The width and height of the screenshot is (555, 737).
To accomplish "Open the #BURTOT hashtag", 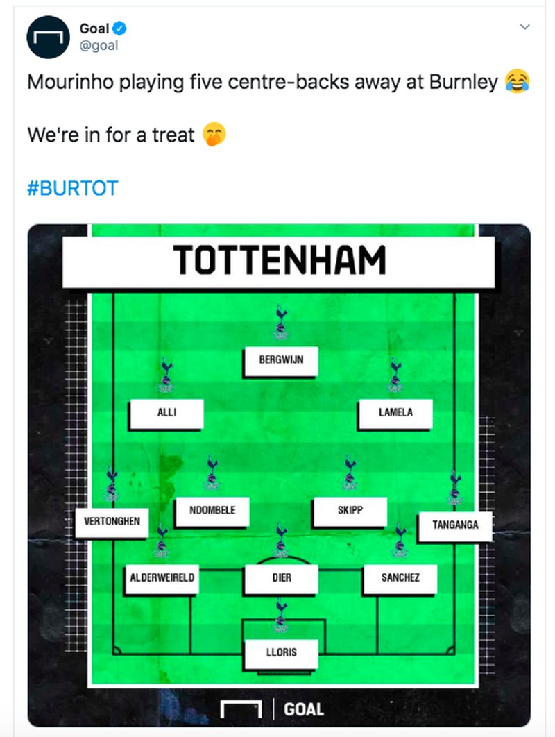I will coord(72,187).
